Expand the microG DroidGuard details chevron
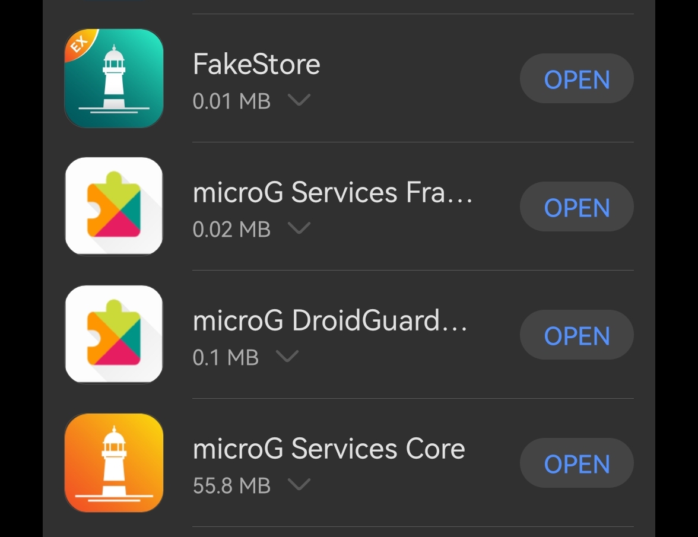The width and height of the screenshot is (698, 537). [288, 357]
